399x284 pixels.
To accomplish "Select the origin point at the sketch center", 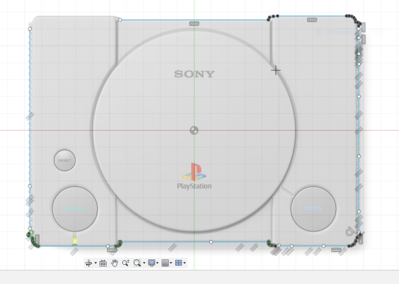I will pyautogui.click(x=194, y=131).
